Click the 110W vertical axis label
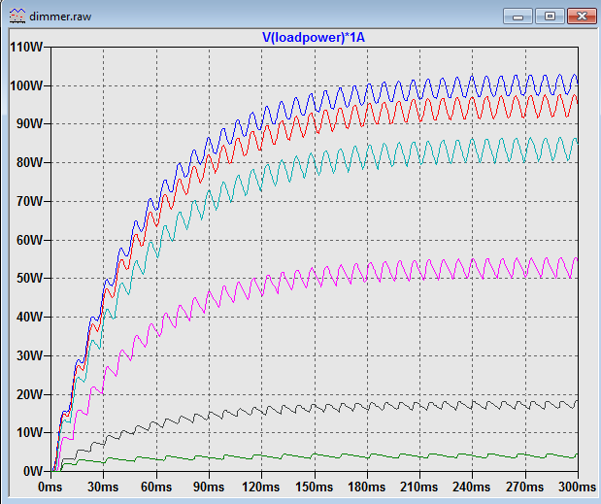Image resolution: width=601 pixels, height=504 pixels. [26, 48]
